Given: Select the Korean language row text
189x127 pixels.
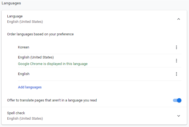Looking at the screenshot, I should click(23, 47).
